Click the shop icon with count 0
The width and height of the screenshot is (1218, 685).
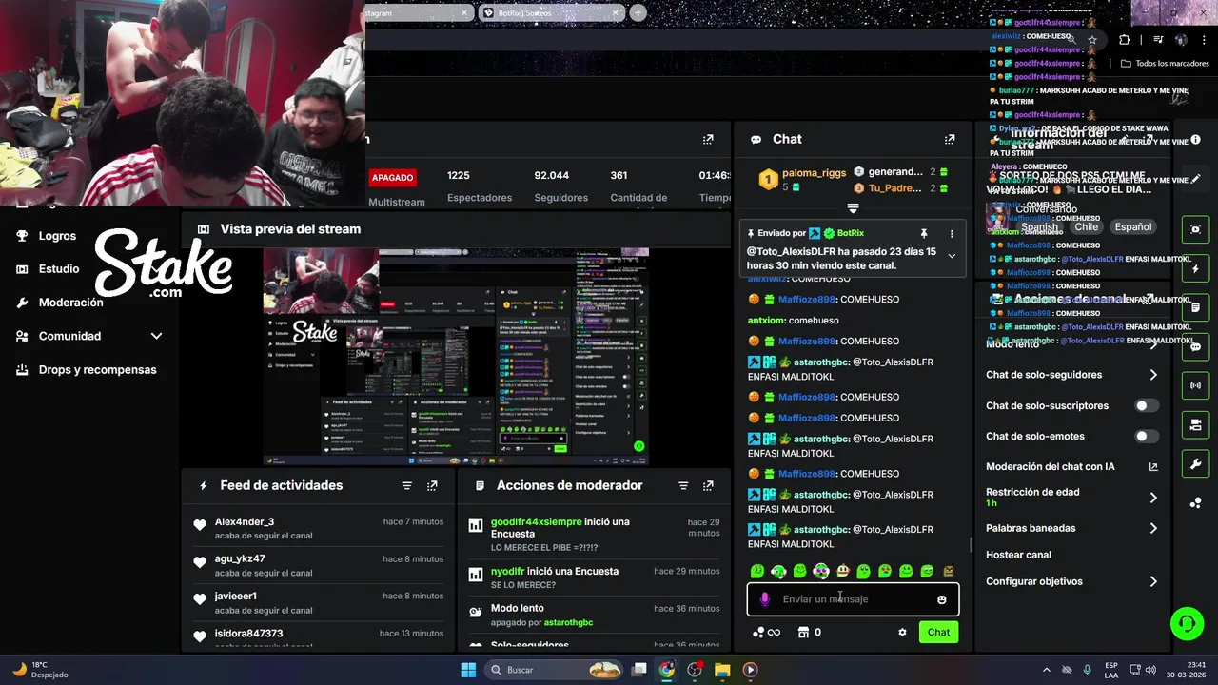[x=810, y=632]
